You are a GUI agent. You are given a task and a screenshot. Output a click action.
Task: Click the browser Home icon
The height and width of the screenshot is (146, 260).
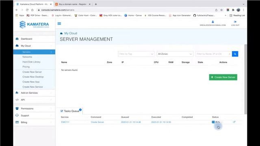32,10
